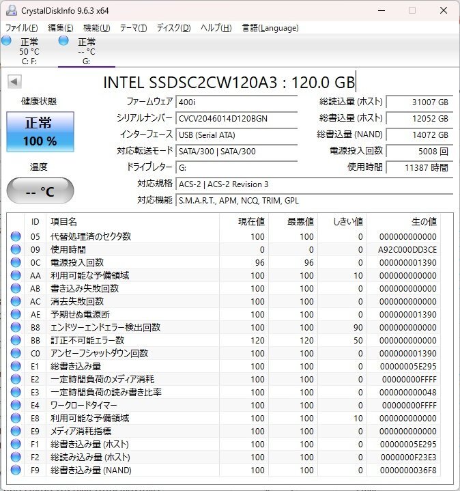Click blue status icon for row 09 使用時間
The height and width of the screenshot is (491, 460).
(16, 249)
